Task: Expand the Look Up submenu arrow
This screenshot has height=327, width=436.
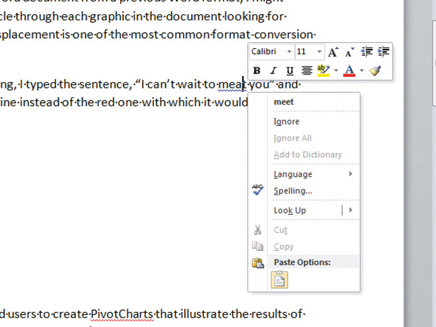Action: [x=351, y=210]
